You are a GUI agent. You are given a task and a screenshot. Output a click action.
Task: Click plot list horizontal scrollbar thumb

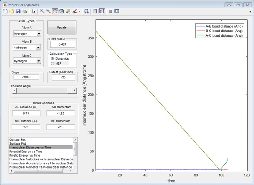tap(38, 171)
